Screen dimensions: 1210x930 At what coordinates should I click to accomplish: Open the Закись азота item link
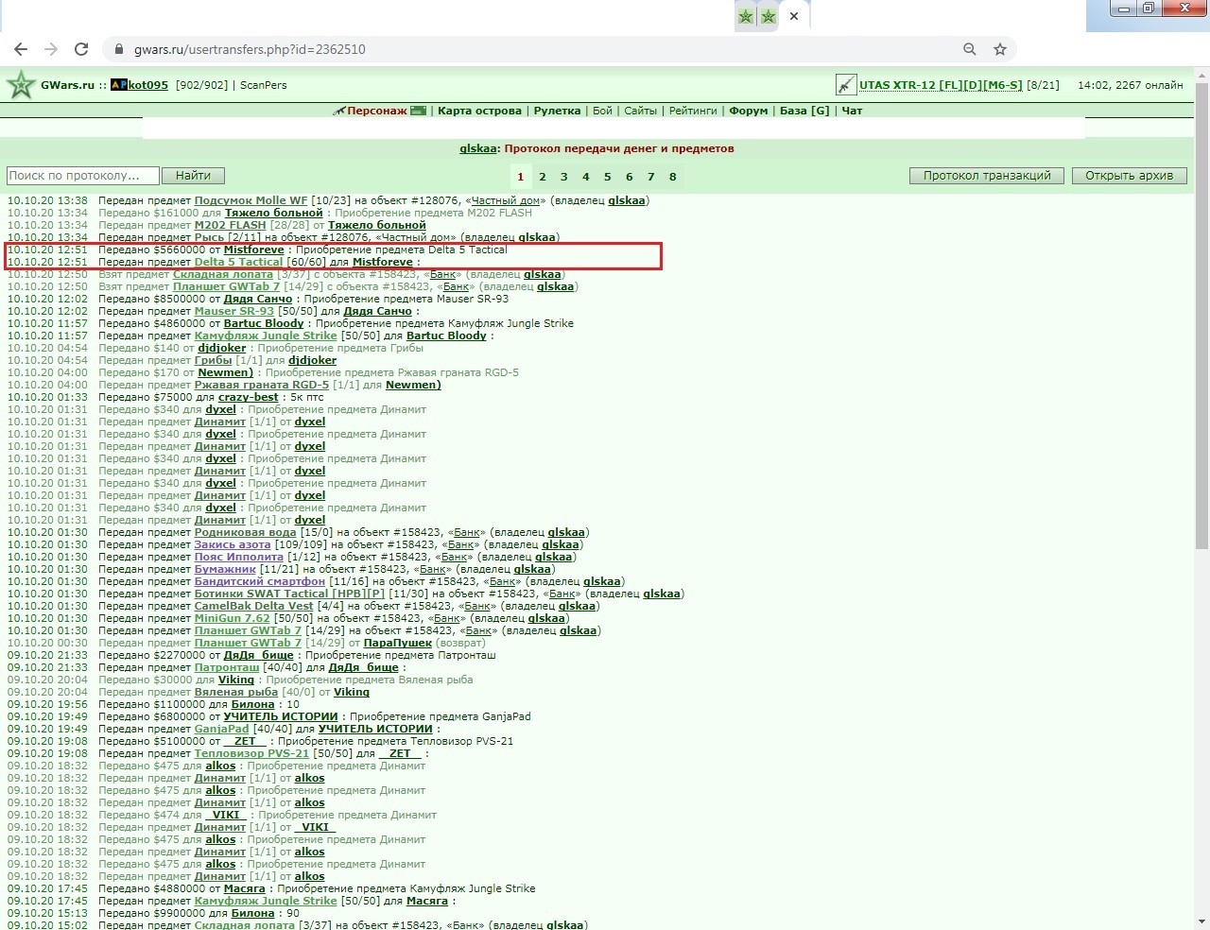tap(233, 544)
